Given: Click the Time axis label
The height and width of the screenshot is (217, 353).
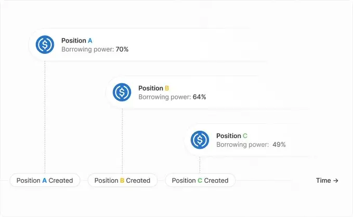Looking at the screenshot, I should tap(323, 181).
